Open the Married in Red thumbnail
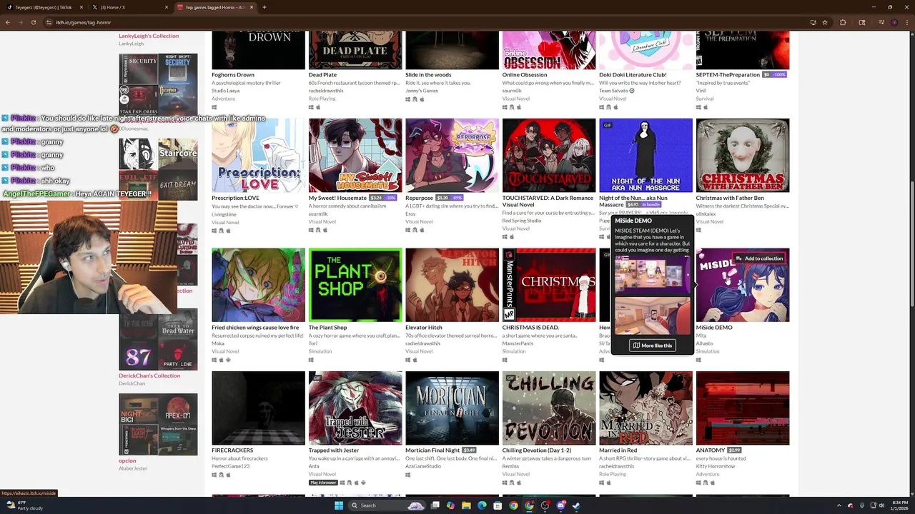915x514 pixels. tap(646, 408)
